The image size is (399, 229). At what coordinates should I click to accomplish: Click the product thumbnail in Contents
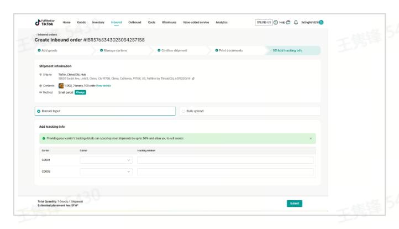coord(61,86)
